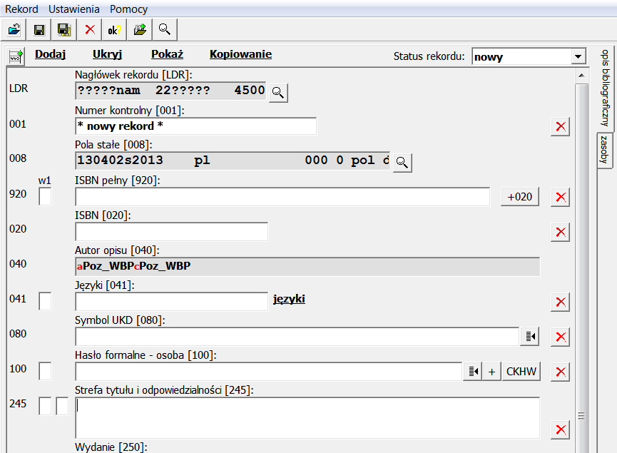Click the +020 button
Screen dimensions: 617x453
click(520, 197)
